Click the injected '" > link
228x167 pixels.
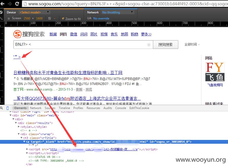17,57
